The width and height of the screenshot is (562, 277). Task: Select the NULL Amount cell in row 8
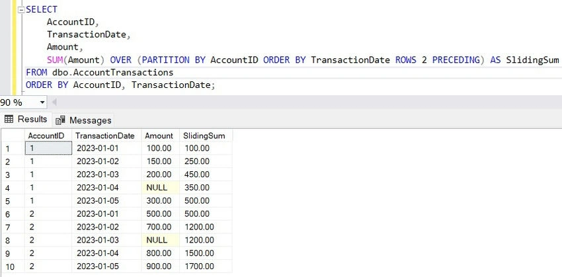pos(160,240)
